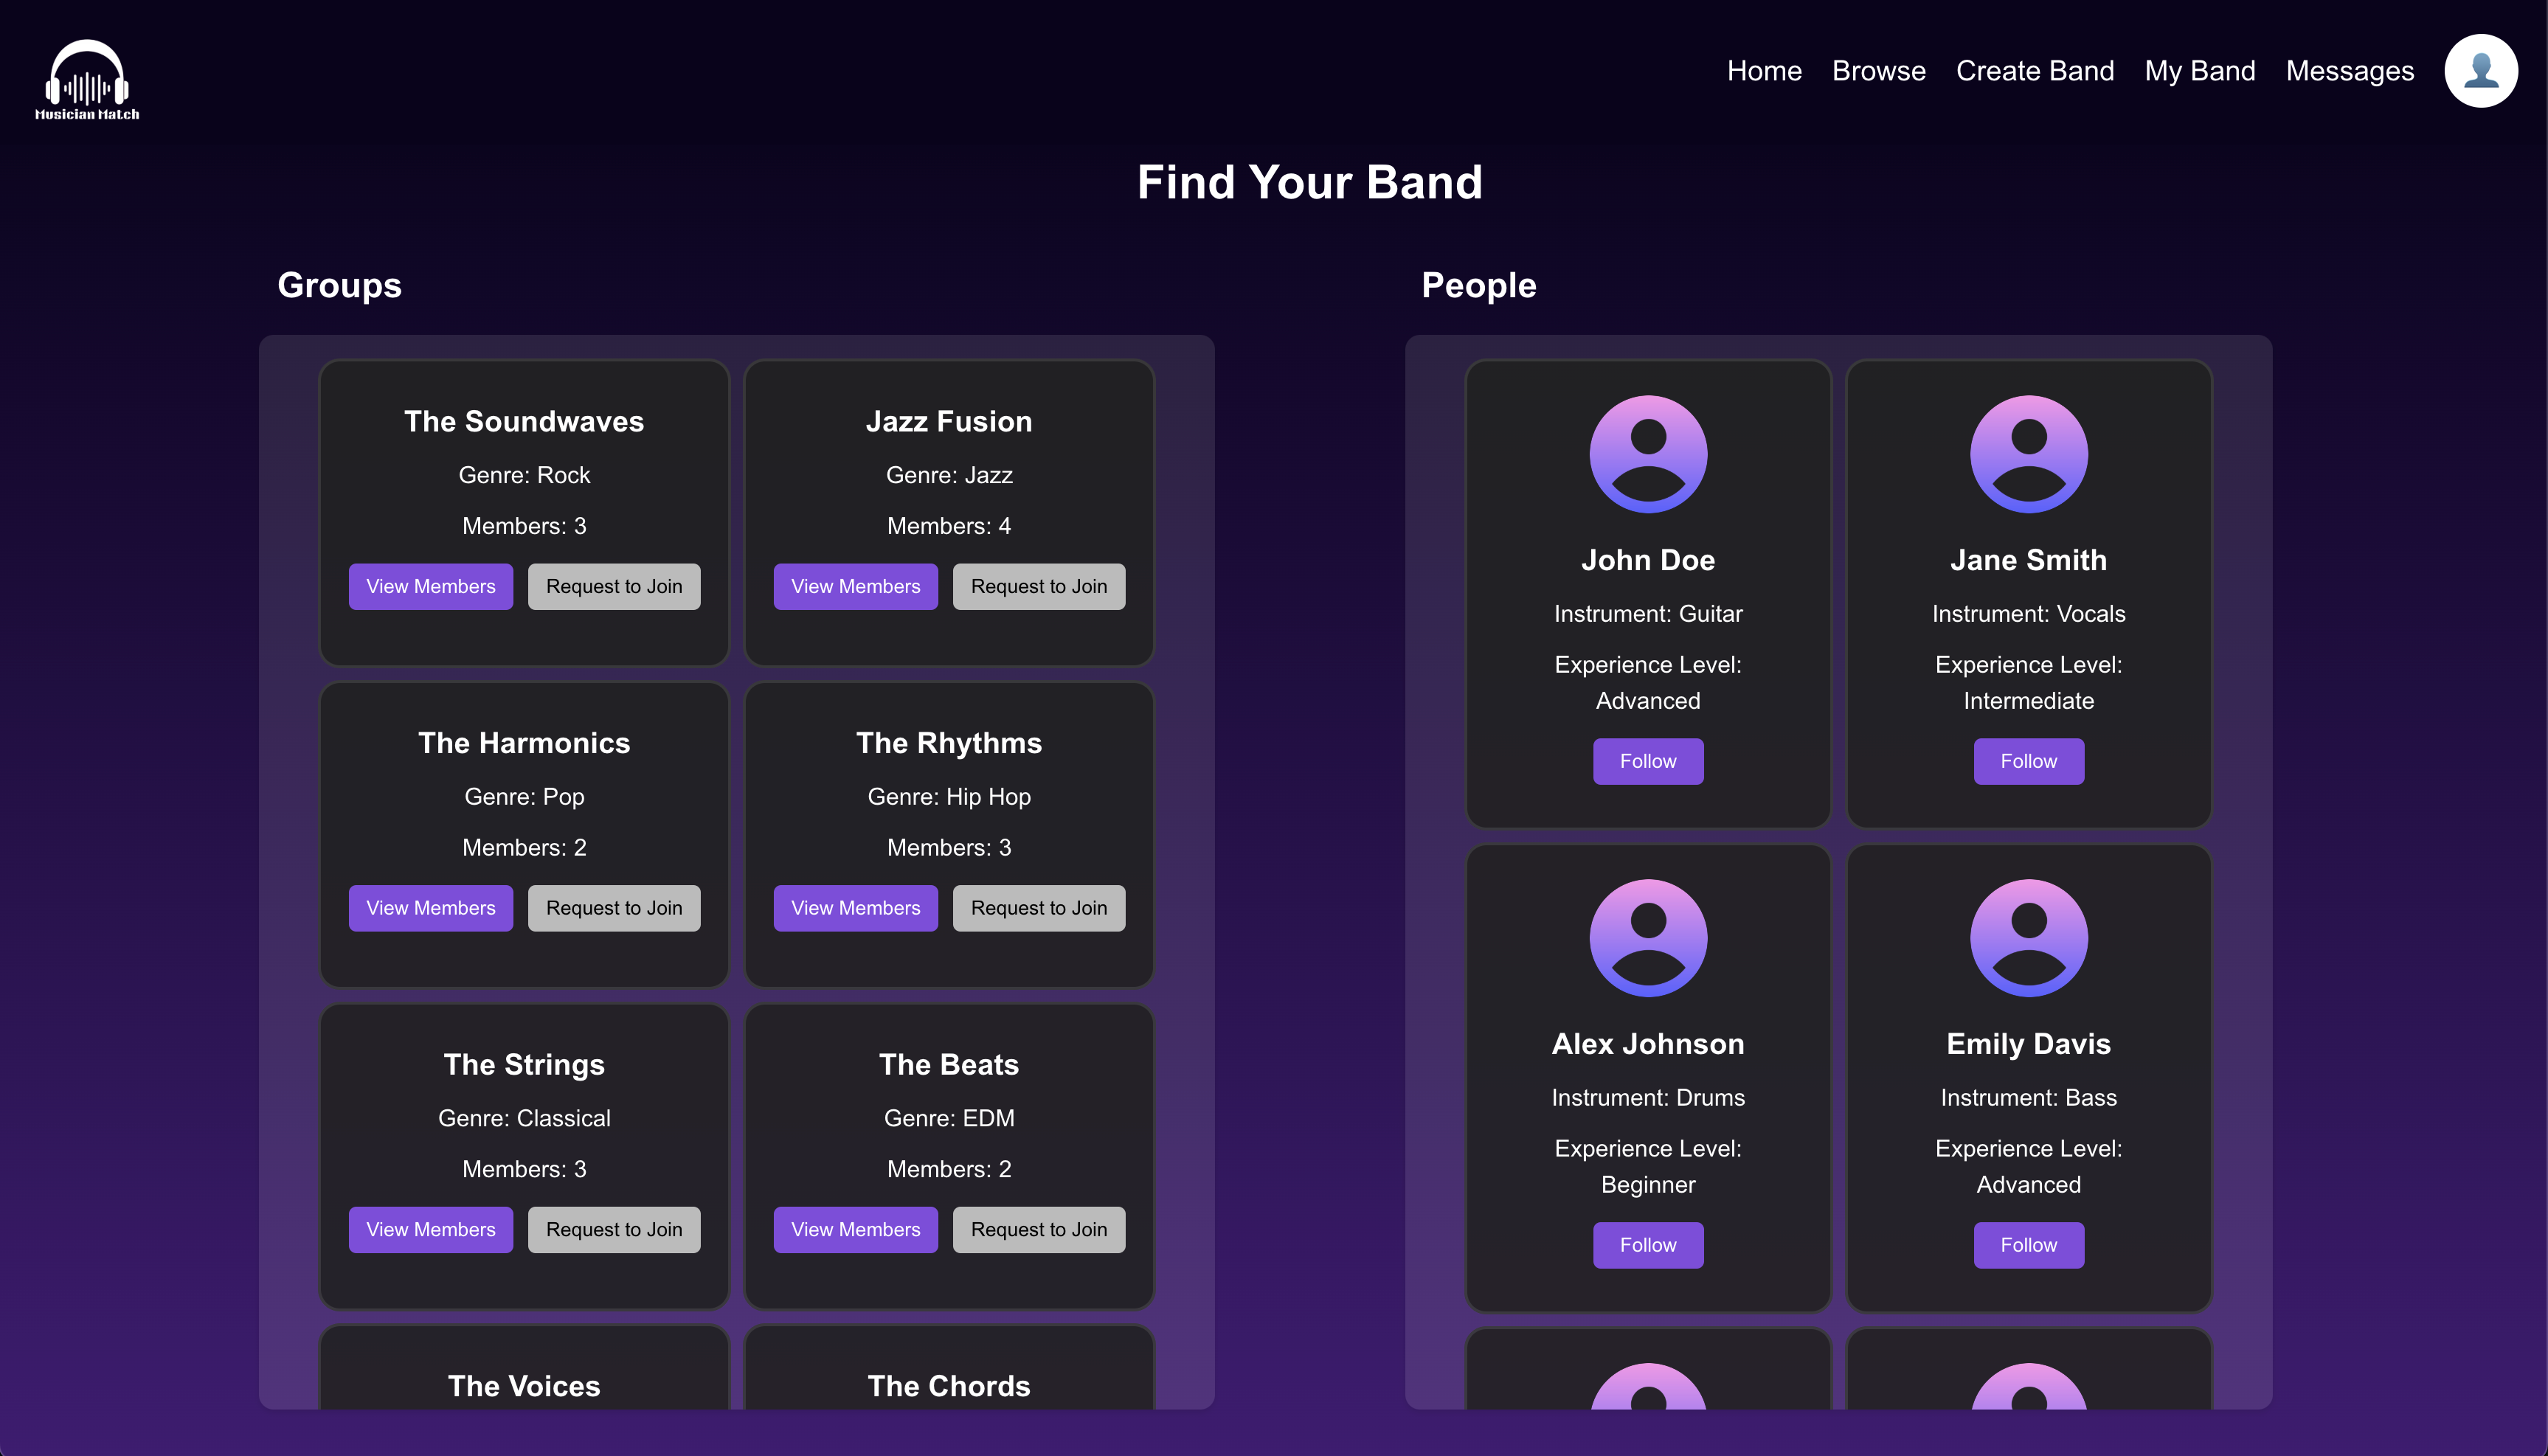
Task: Click Jane Smith's avatar icon
Action: (x=2027, y=454)
